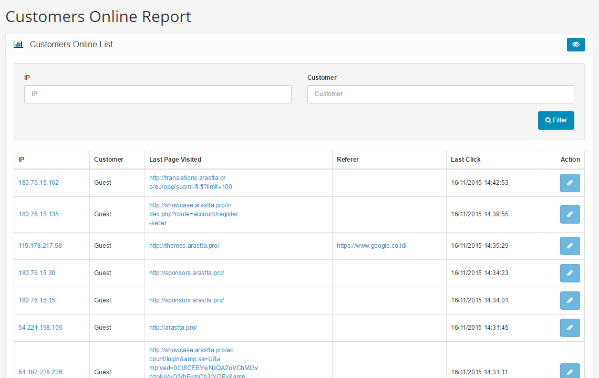Focus the Customer filter input field

(440, 94)
